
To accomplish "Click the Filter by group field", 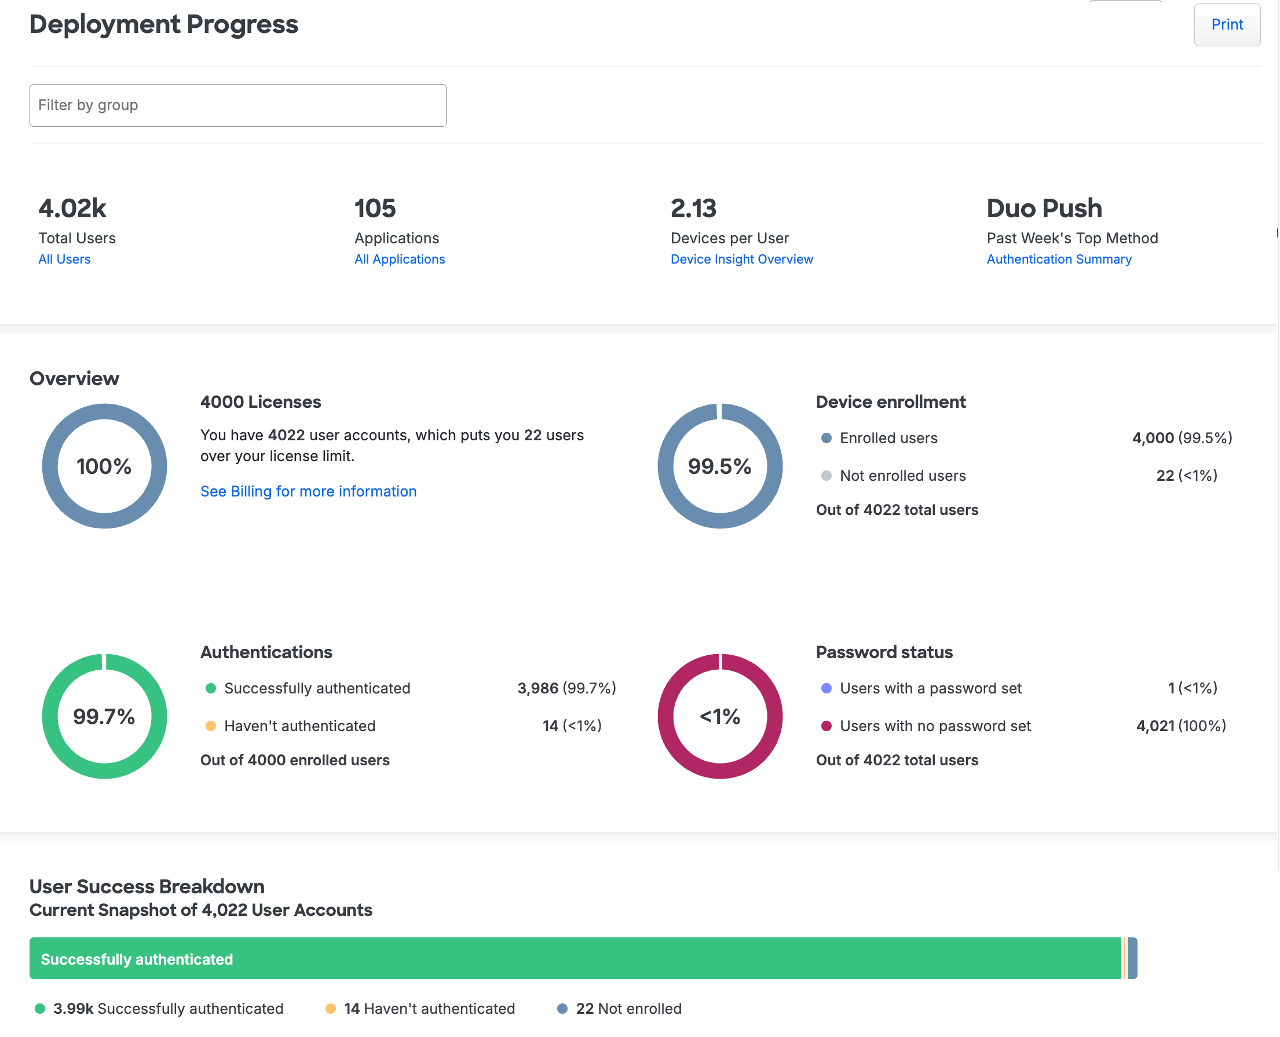I will click(237, 105).
